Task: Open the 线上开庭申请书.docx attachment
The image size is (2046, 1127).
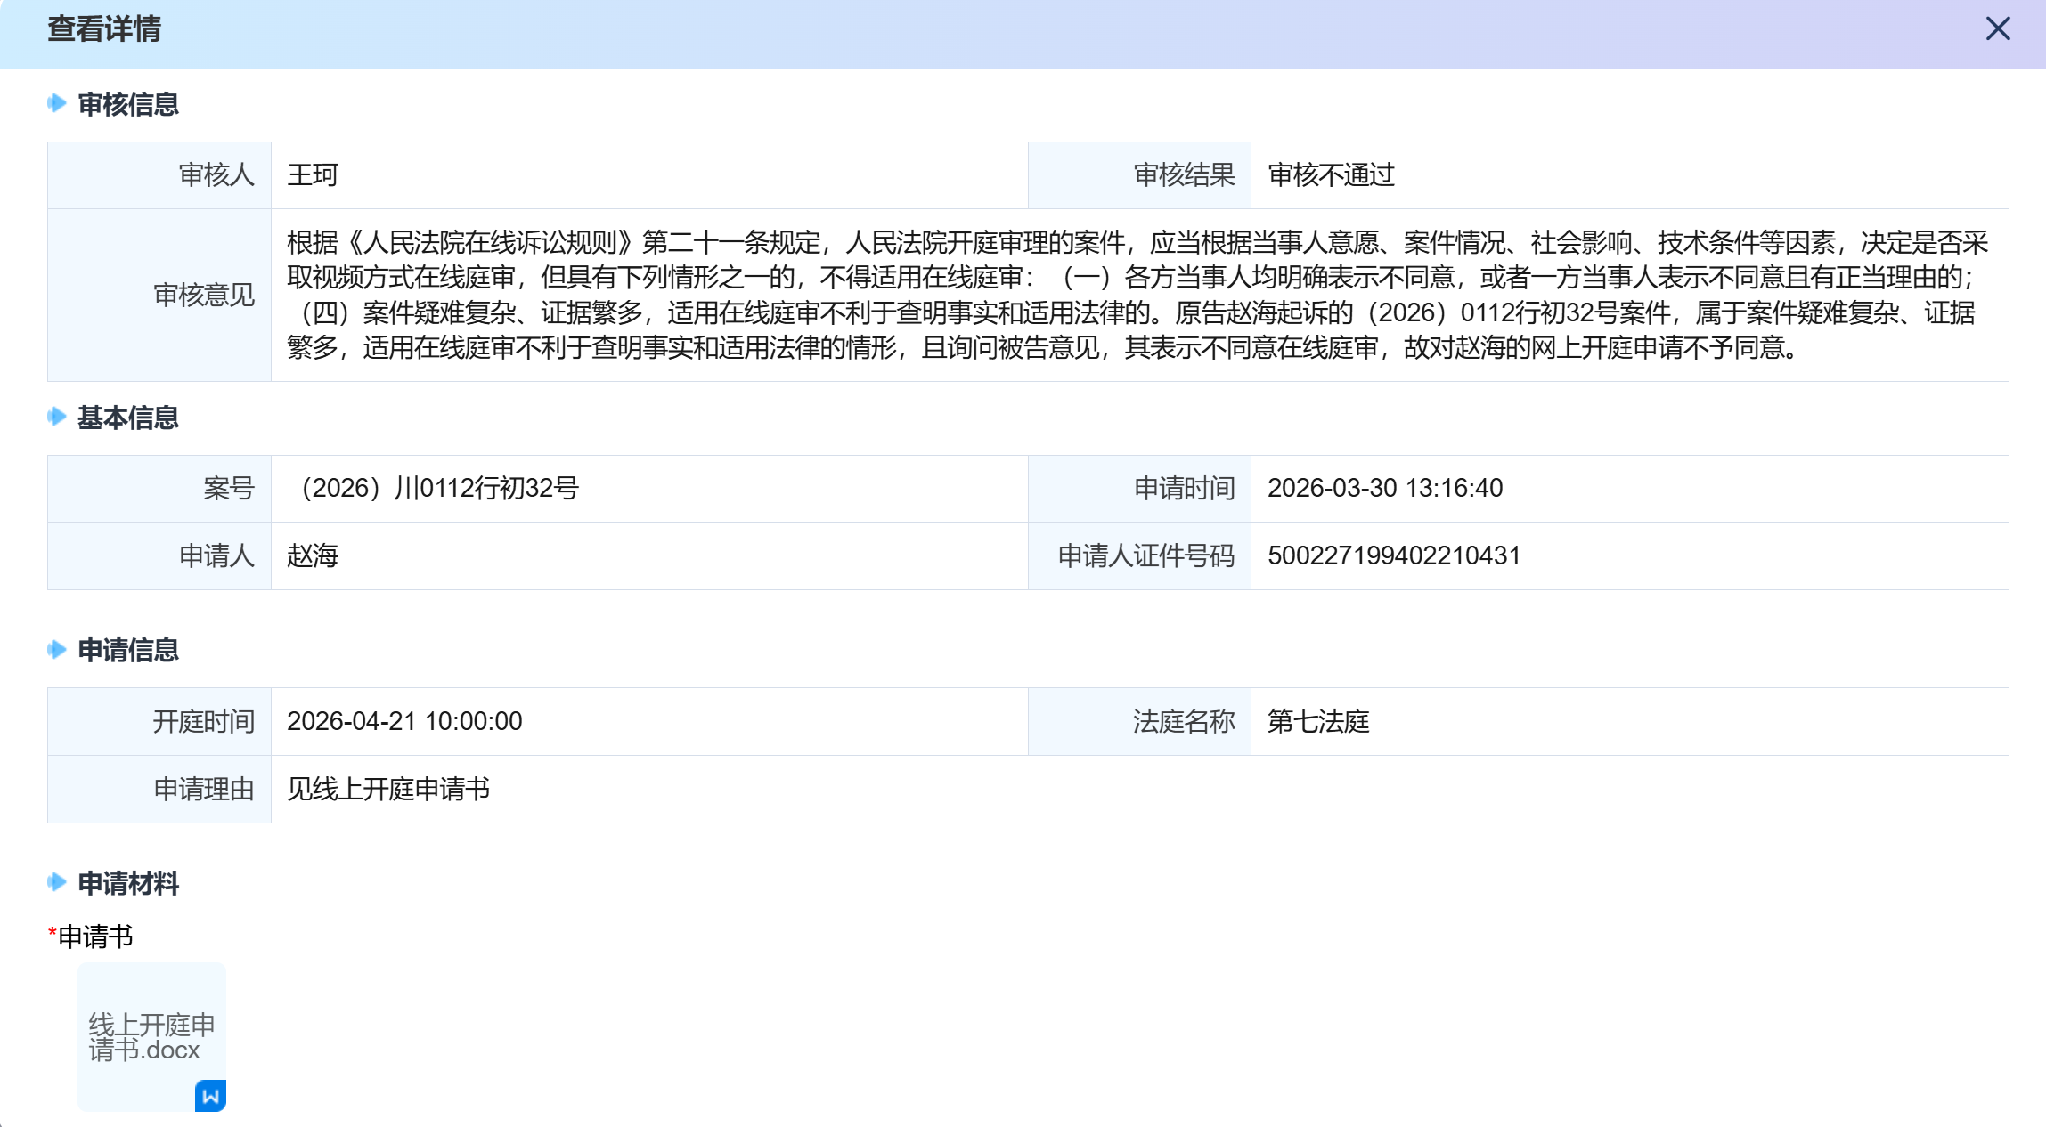Action: click(x=151, y=1036)
